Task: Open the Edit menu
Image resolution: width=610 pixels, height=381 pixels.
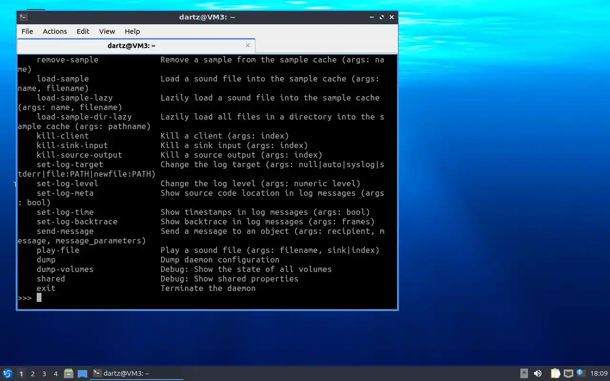Action: pyautogui.click(x=83, y=31)
